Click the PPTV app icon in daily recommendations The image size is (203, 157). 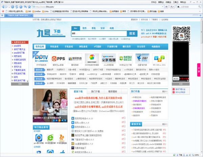[39, 138]
